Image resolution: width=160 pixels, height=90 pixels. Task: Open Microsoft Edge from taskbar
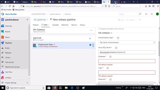point(72,88)
